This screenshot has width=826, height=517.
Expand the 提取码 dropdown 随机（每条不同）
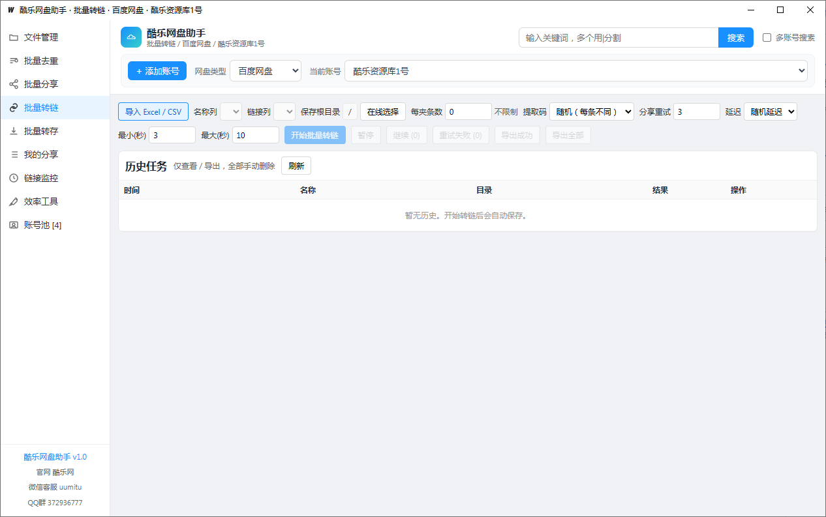(x=592, y=111)
